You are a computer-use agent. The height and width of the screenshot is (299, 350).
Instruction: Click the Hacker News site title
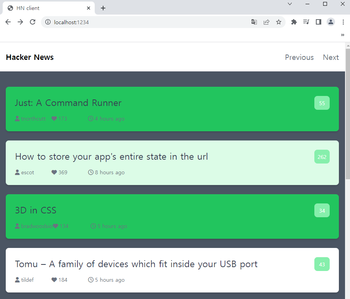pyautogui.click(x=30, y=57)
